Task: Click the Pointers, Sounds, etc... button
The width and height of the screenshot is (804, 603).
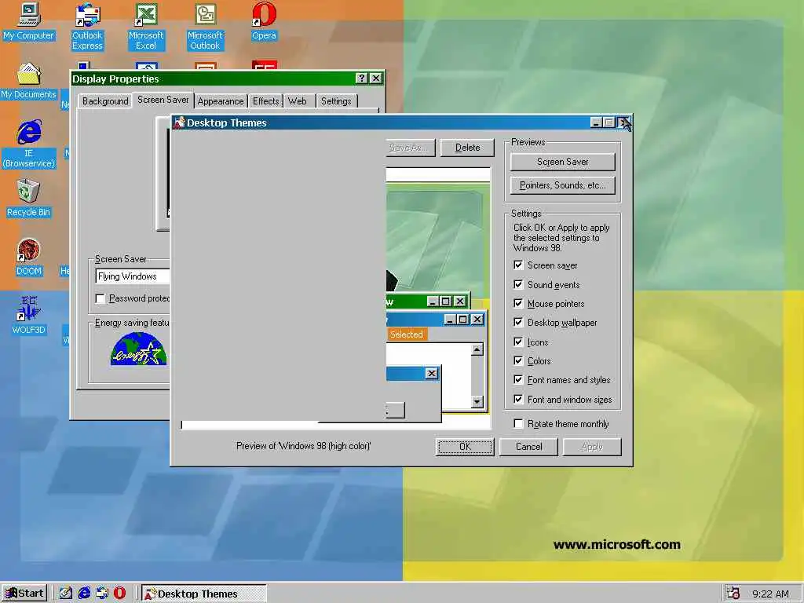Action: [x=562, y=185]
